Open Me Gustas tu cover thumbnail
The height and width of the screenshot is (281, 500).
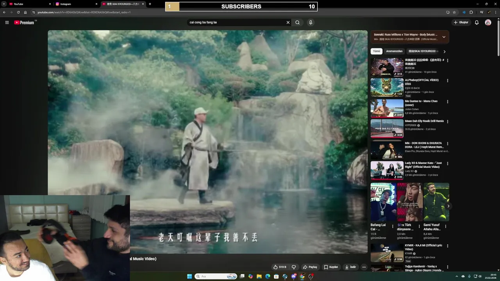coord(387,108)
